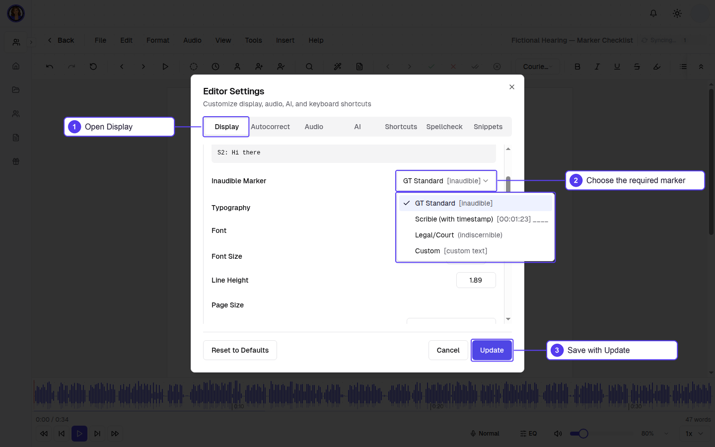Click the Update button
715x447 pixels.
[492, 350]
